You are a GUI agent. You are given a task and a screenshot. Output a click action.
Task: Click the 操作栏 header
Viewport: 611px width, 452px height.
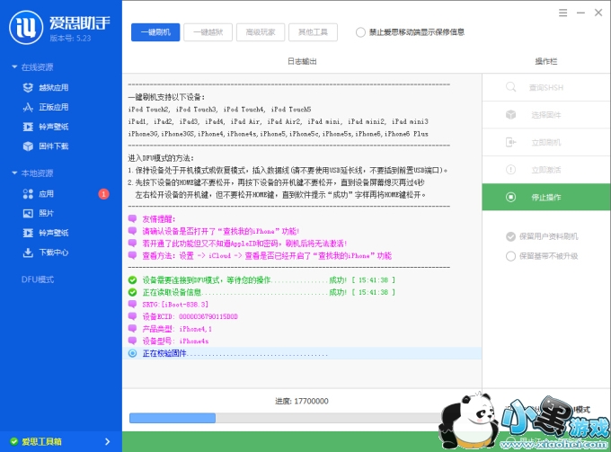(546, 61)
